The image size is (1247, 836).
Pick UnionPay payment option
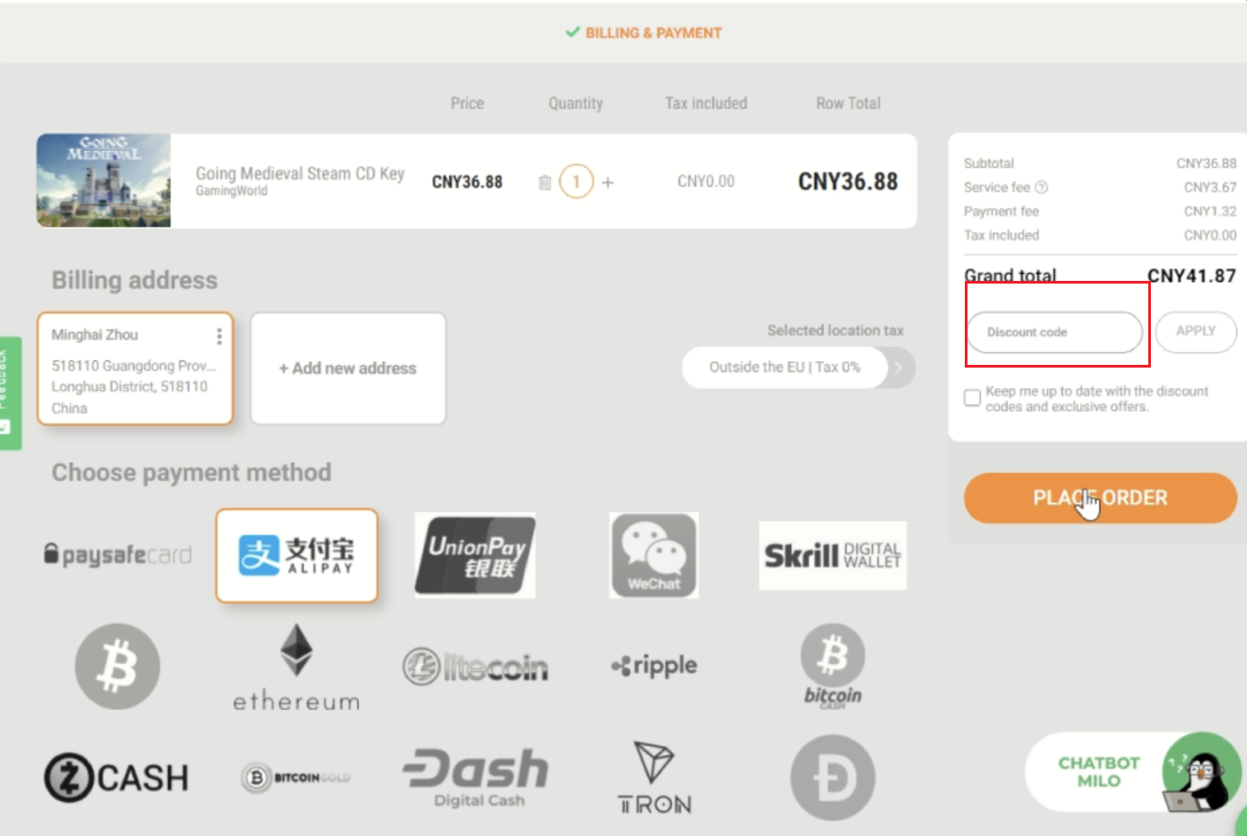pos(475,555)
